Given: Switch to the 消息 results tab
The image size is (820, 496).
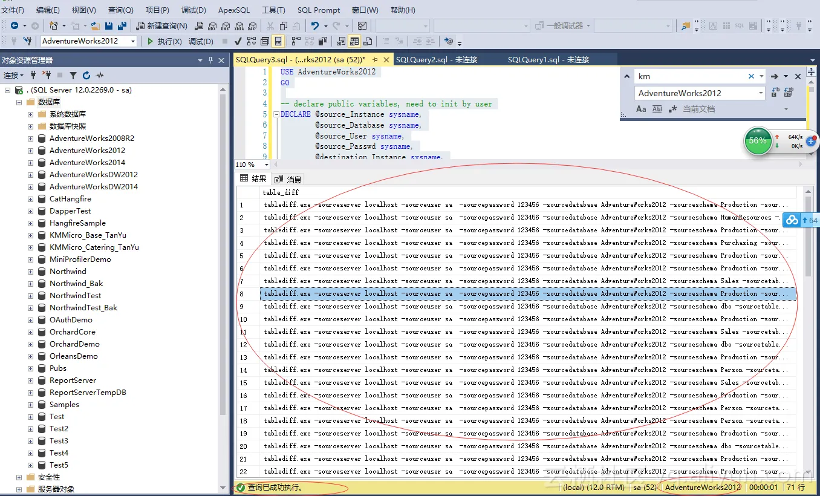Looking at the screenshot, I should click(x=288, y=179).
